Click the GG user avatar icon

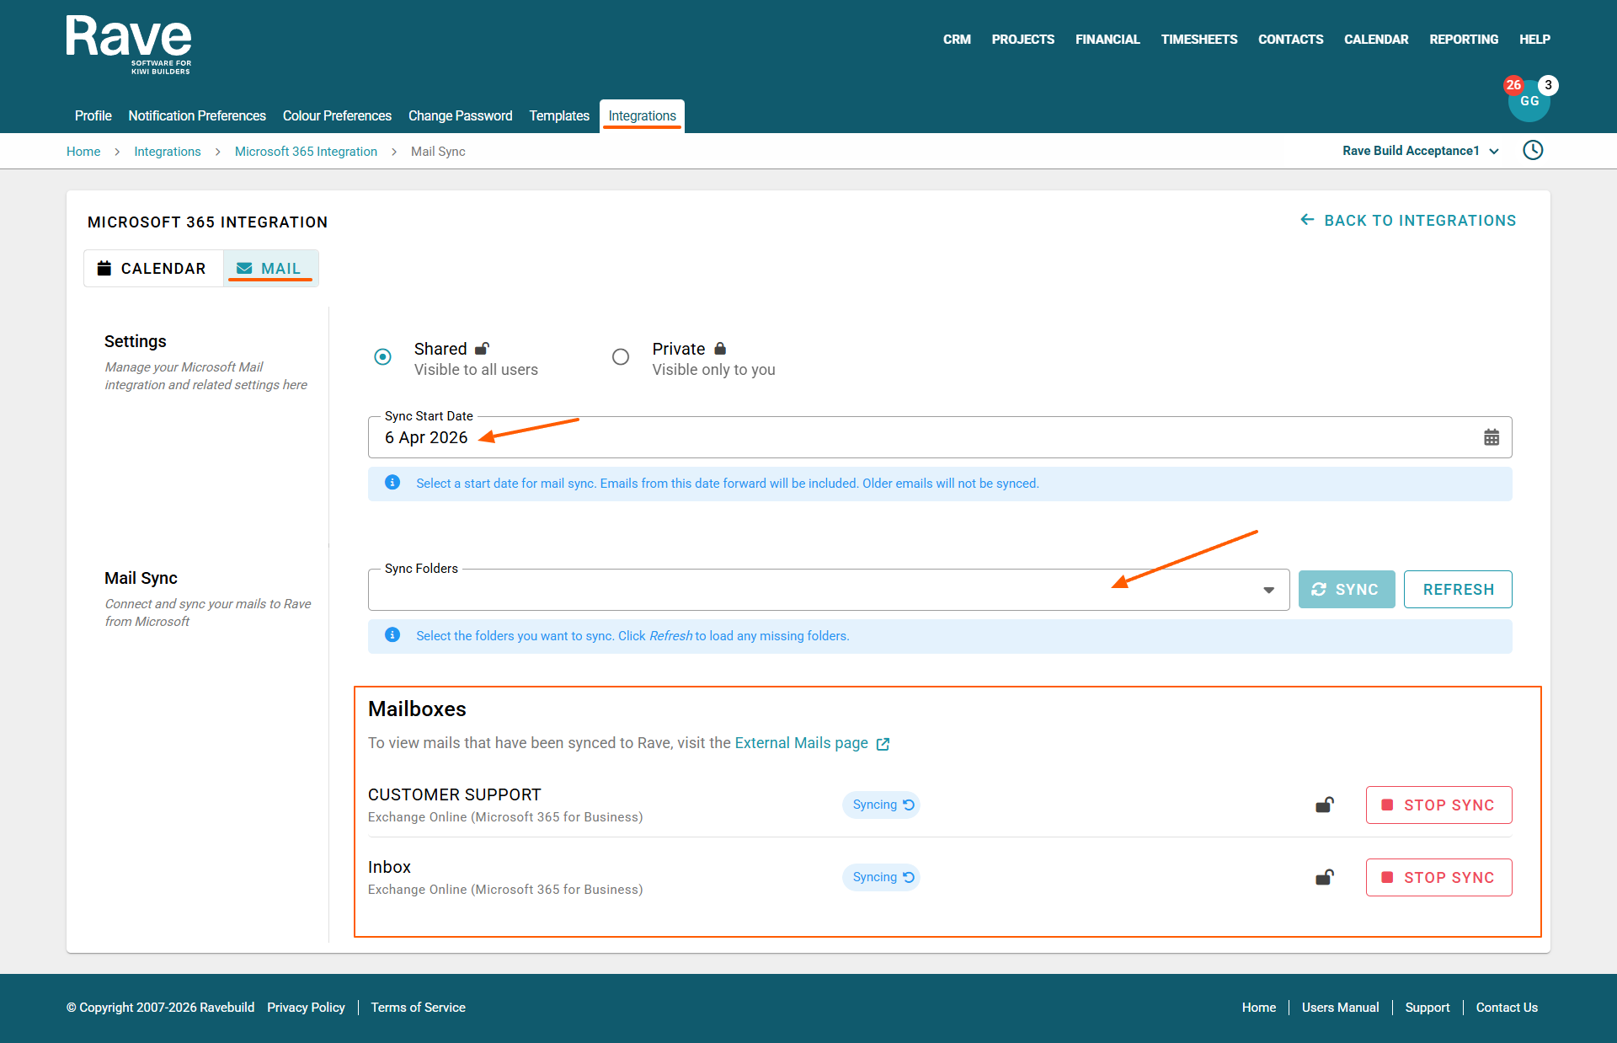(x=1529, y=104)
